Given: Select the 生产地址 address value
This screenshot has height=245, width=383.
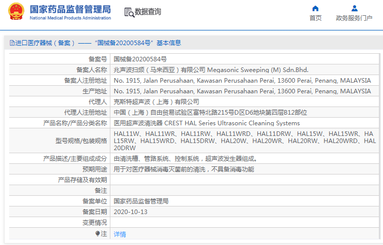Looking at the screenshot, I should [x=242, y=91].
